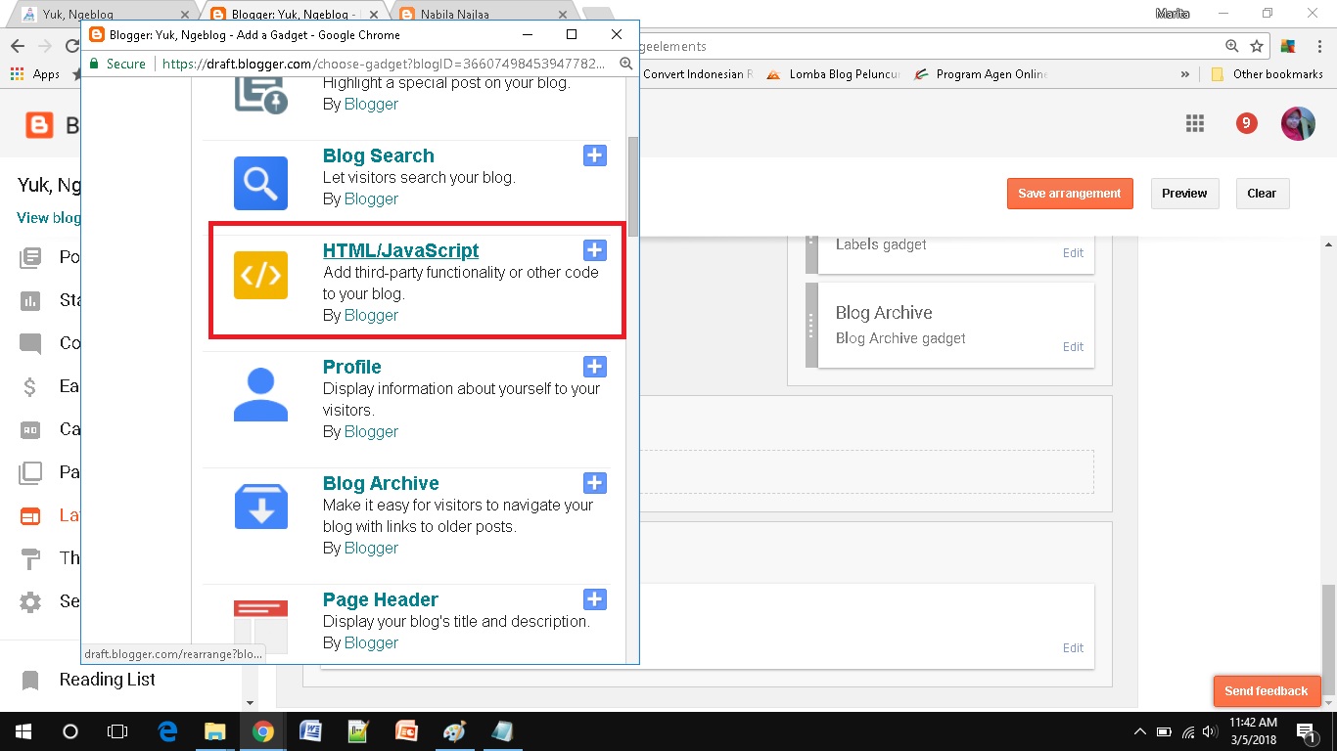This screenshot has width=1337, height=751.
Task: Click the Save arrangement button
Action: pos(1070,194)
